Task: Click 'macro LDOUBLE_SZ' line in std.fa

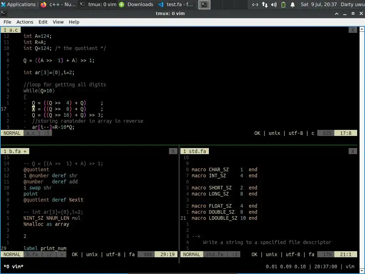Action: click(x=225, y=218)
